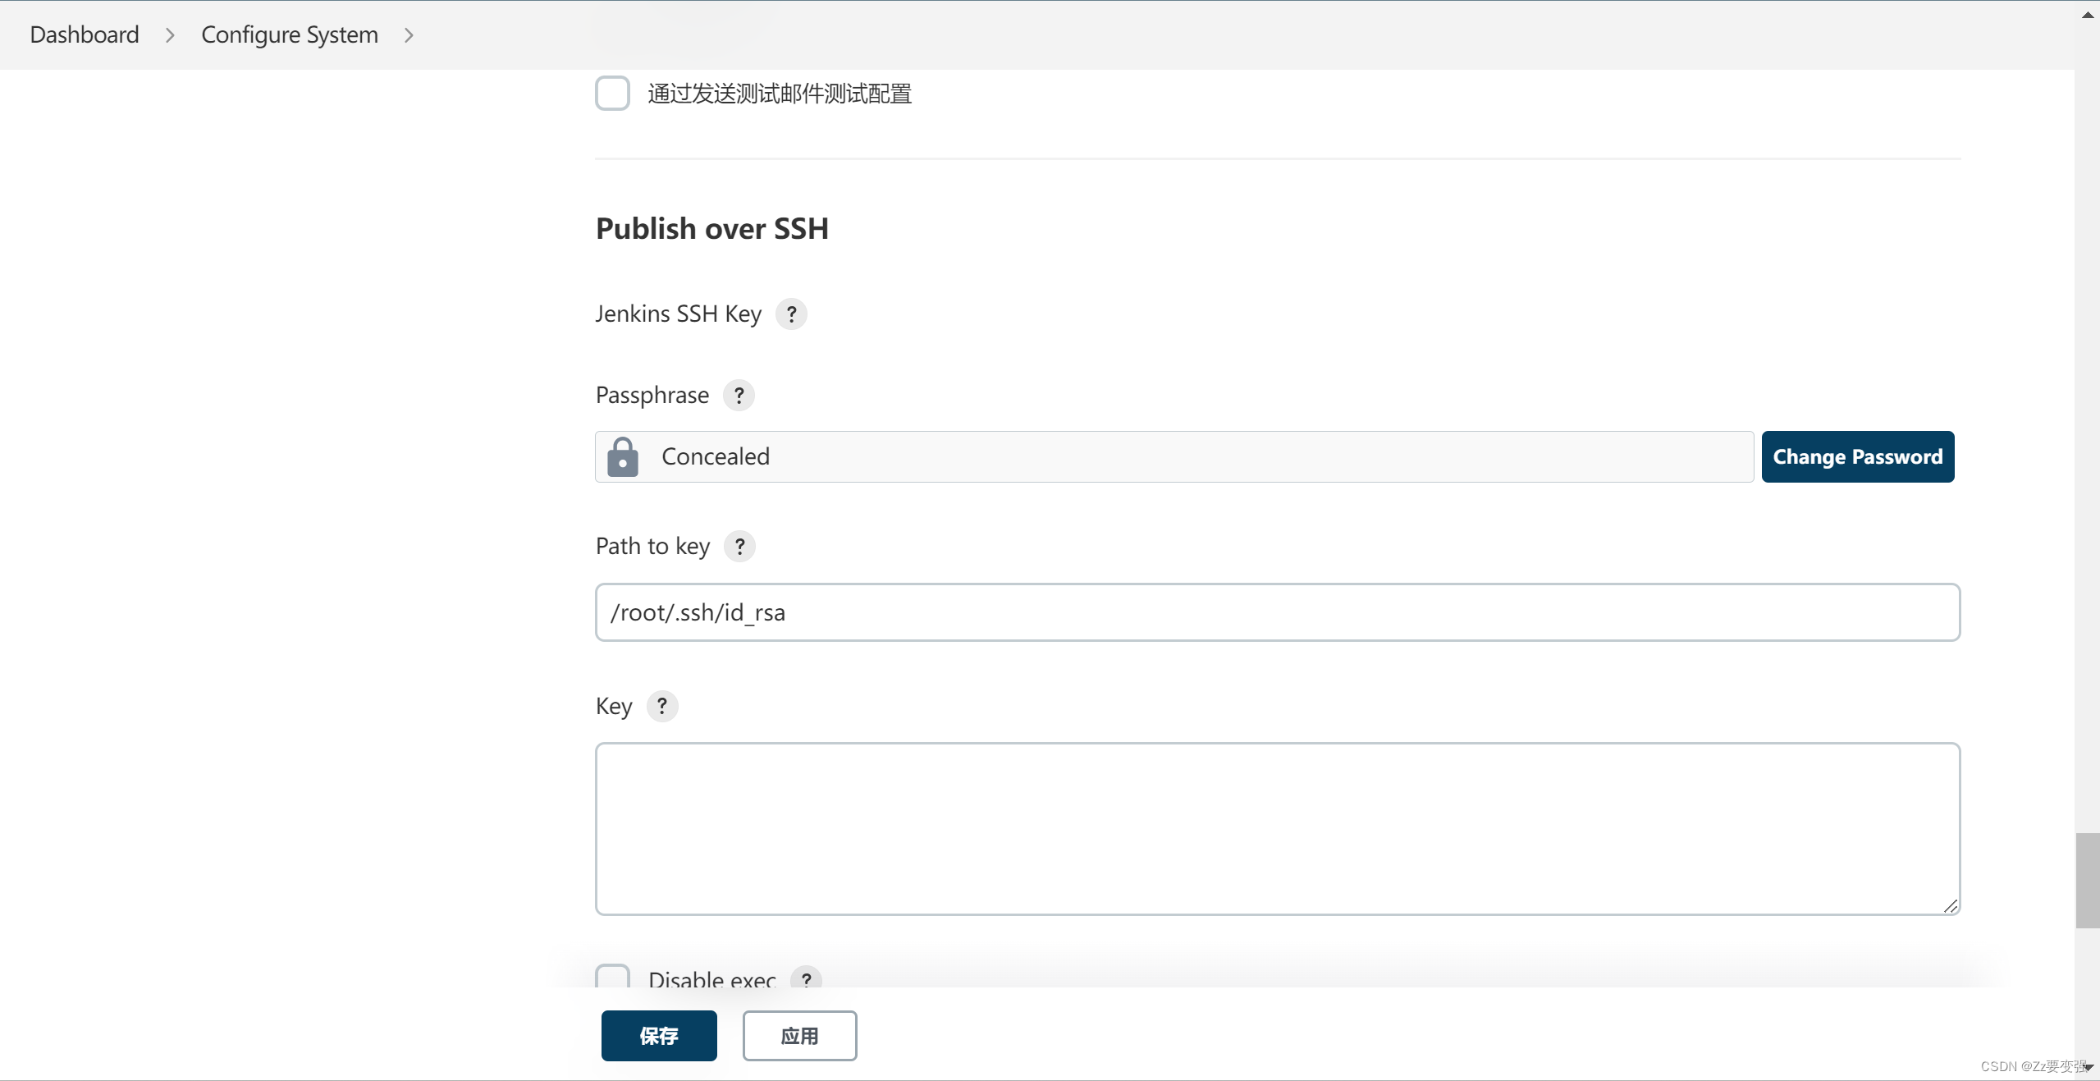The width and height of the screenshot is (2100, 1081).
Task: Open help for Disable exec option
Action: click(x=805, y=979)
